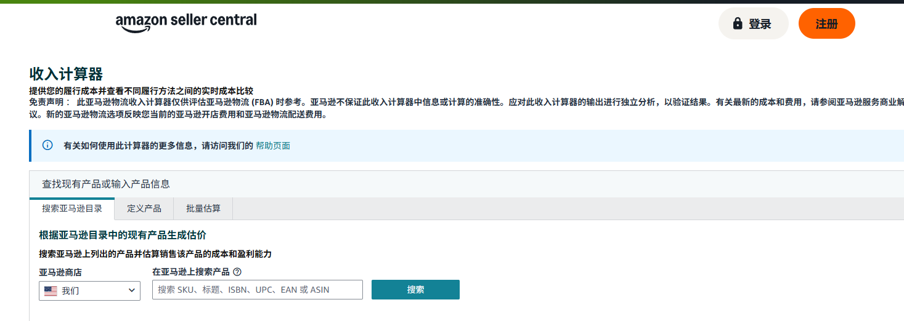Click the 收入计算器 heading

tap(66, 74)
